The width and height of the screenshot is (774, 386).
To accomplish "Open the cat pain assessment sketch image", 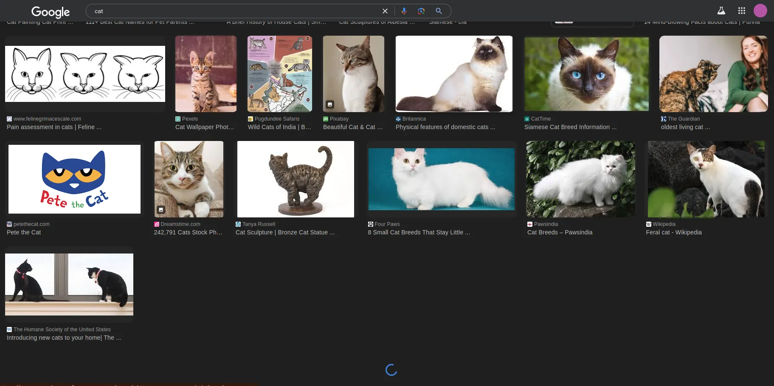I will (85, 74).
